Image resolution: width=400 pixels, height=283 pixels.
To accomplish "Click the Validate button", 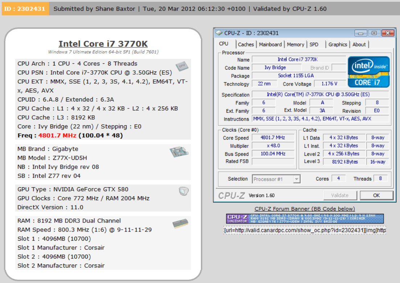I will click(340, 195).
